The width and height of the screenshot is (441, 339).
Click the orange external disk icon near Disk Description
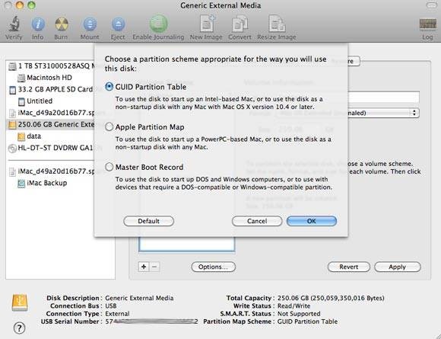[x=20, y=303]
